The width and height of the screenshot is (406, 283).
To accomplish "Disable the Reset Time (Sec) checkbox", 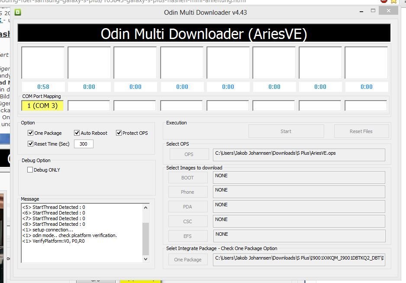I will click(x=31, y=143).
